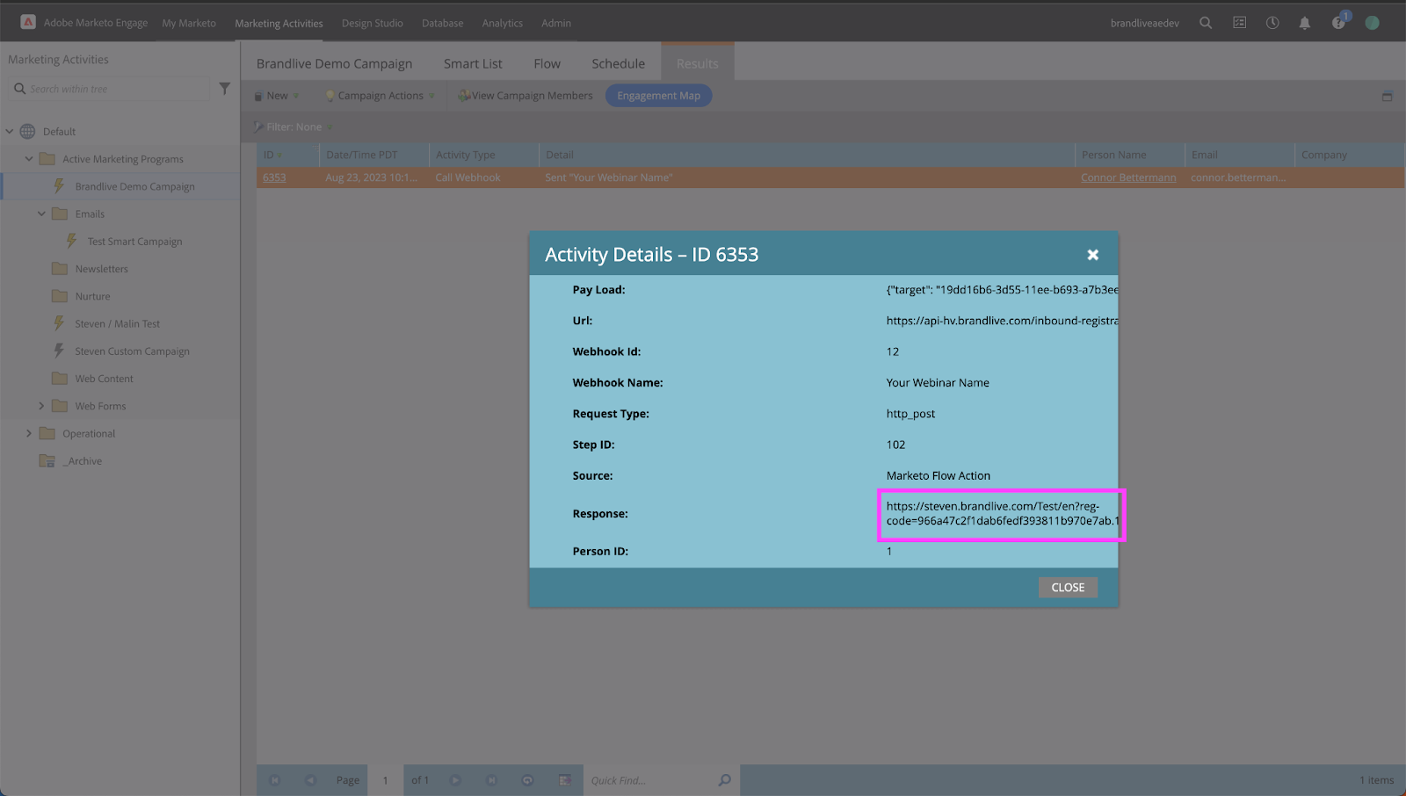
Task: Select Test Smart Campaign in tree
Action: [134, 242]
